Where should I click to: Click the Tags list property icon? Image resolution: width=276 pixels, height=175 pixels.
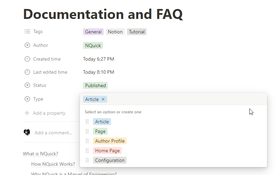[27, 32]
